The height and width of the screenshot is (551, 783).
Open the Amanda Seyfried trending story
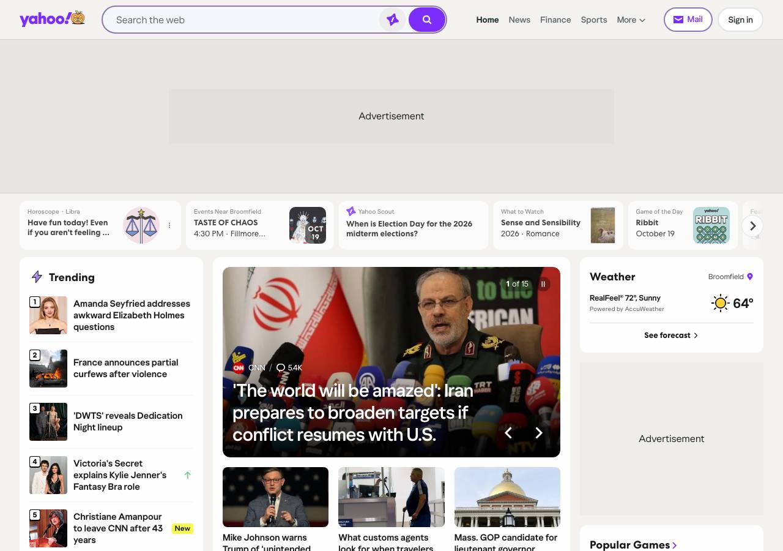click(132, 315)
